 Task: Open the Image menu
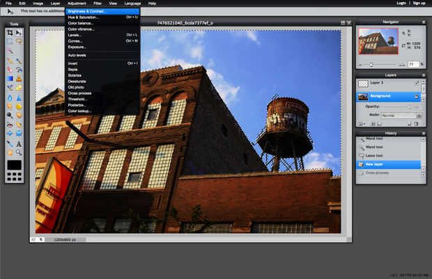tap(38, 3)
